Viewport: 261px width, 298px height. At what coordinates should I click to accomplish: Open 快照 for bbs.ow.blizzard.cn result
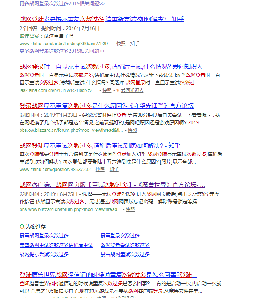(x=133, y=130)
